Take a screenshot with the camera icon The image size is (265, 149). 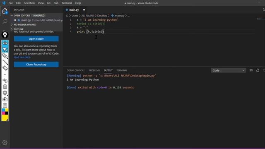point(5,99)
